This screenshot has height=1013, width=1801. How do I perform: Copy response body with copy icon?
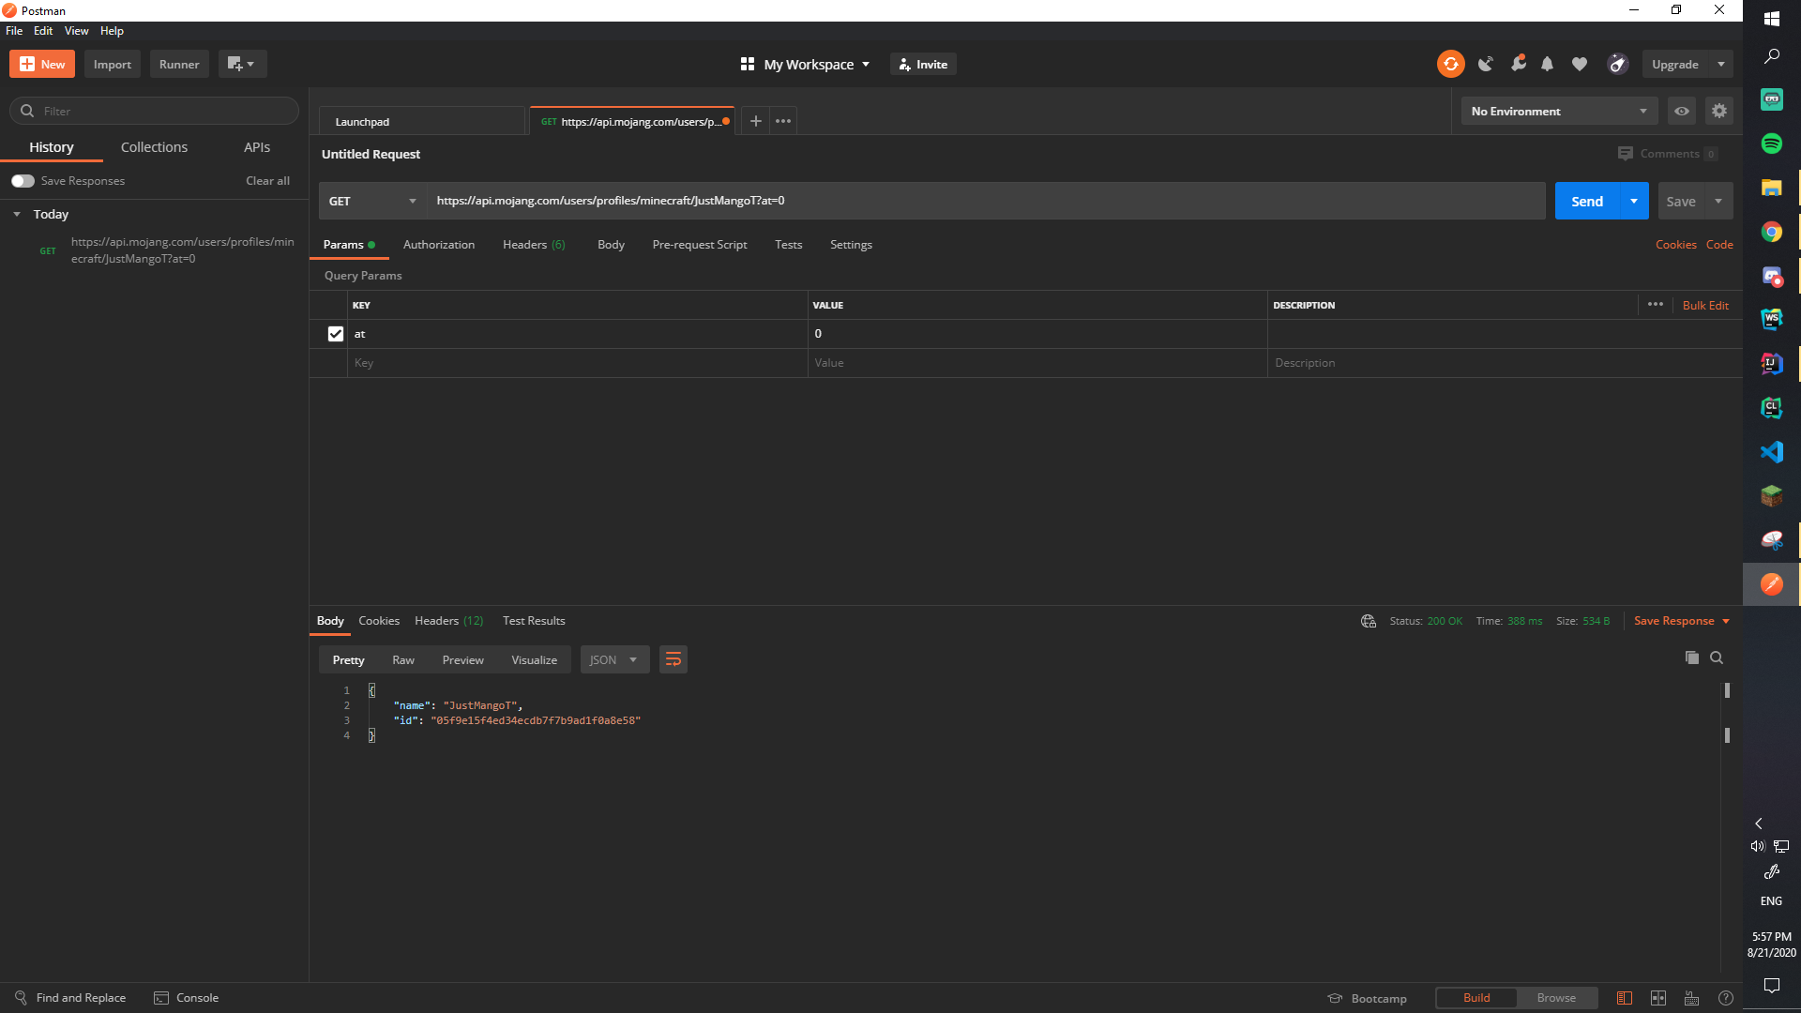click(x=1691, y=658)
